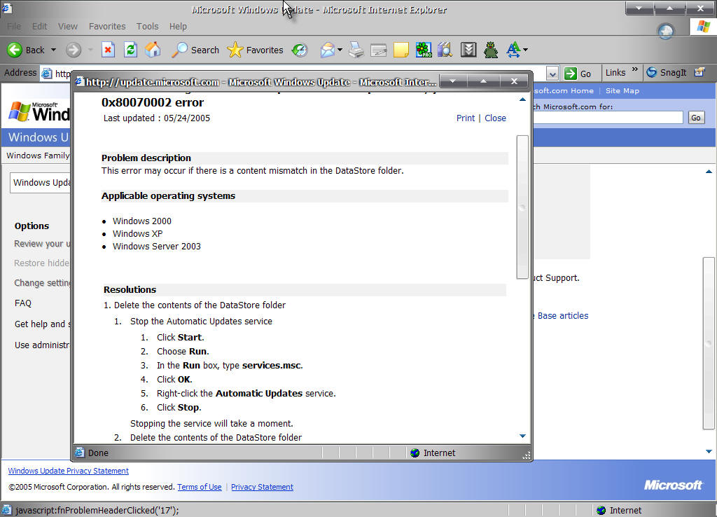The width and height of the screenshot is (717, 517).
Task: Click the popup window's title bar page icon
Action: click(x=80, y=81)
